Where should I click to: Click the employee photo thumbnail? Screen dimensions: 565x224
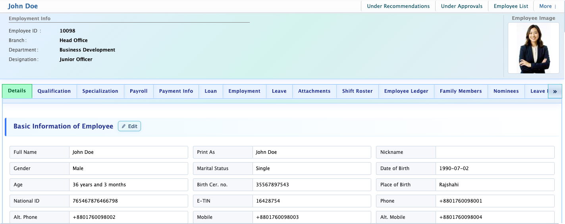point(534,48)
